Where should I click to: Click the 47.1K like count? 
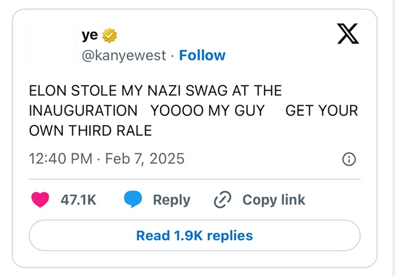click(x=78, y=200)
